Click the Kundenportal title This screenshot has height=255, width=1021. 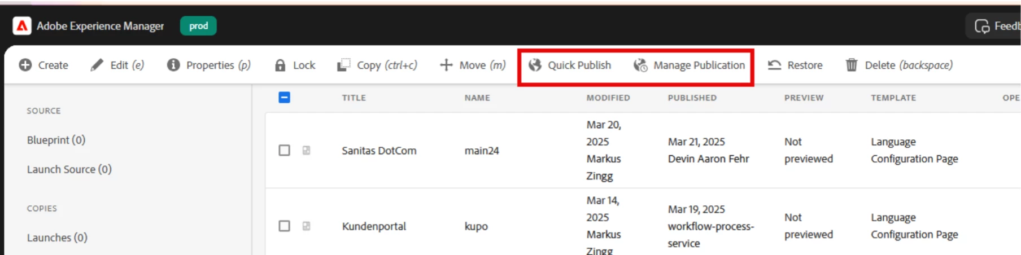[374, 226]
